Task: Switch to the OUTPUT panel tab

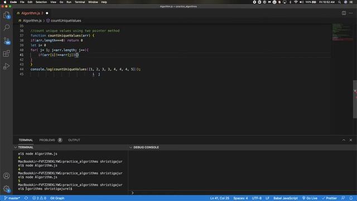Action: [x=74, y=140]
